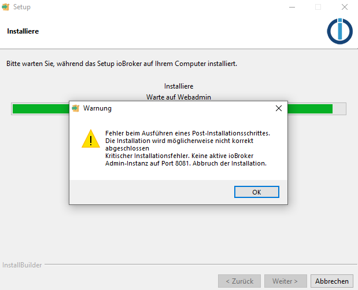This screenshot has width=358, height=290.
Task: Click the disabled Weiter > button
Action: click(x=285, y=281)
